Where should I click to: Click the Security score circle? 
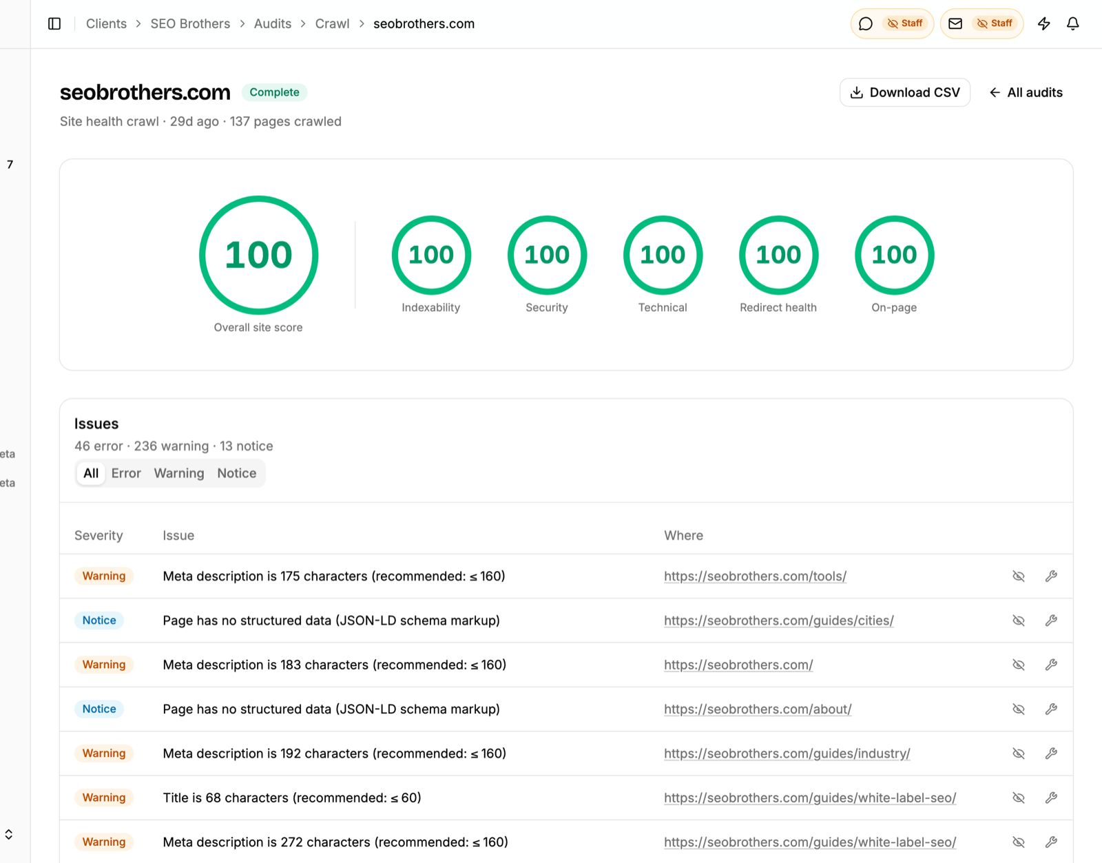pos(547,256)
